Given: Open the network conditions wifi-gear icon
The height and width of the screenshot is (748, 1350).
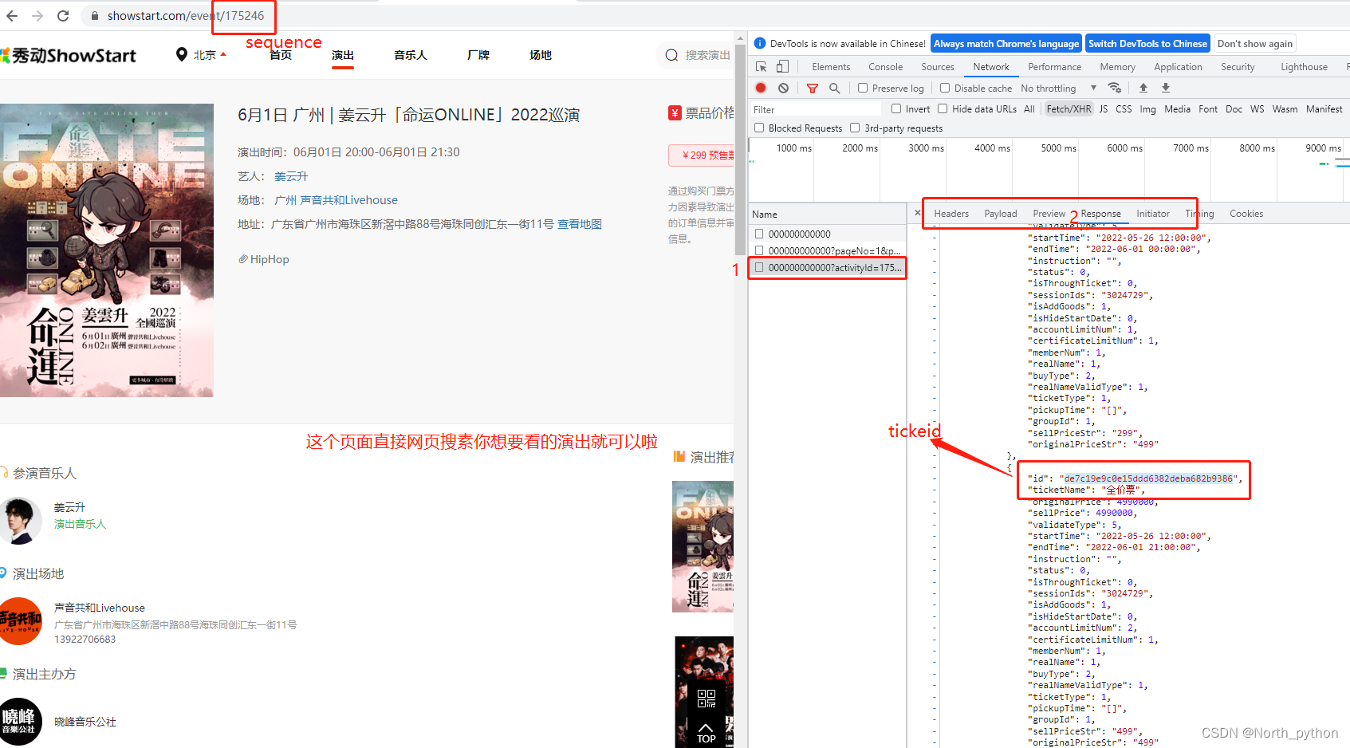Looking at the screenshot, I should [1115, 88].
